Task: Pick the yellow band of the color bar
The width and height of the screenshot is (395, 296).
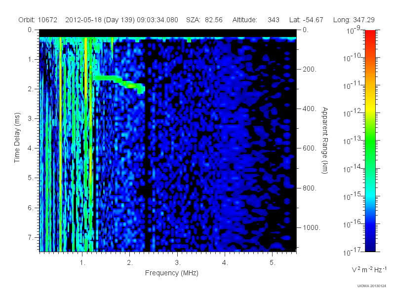Action: coord(370,108)
